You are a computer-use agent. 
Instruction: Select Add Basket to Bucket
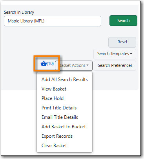pos(64,127)
